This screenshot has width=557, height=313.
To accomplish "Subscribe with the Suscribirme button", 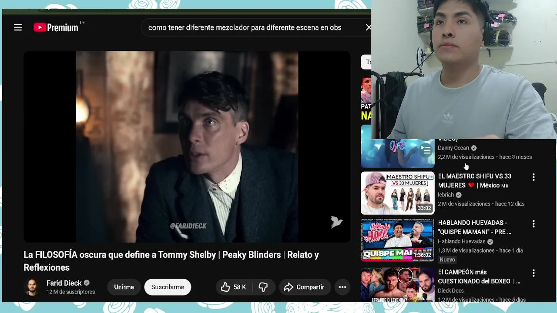I will (x=168, y=287).
